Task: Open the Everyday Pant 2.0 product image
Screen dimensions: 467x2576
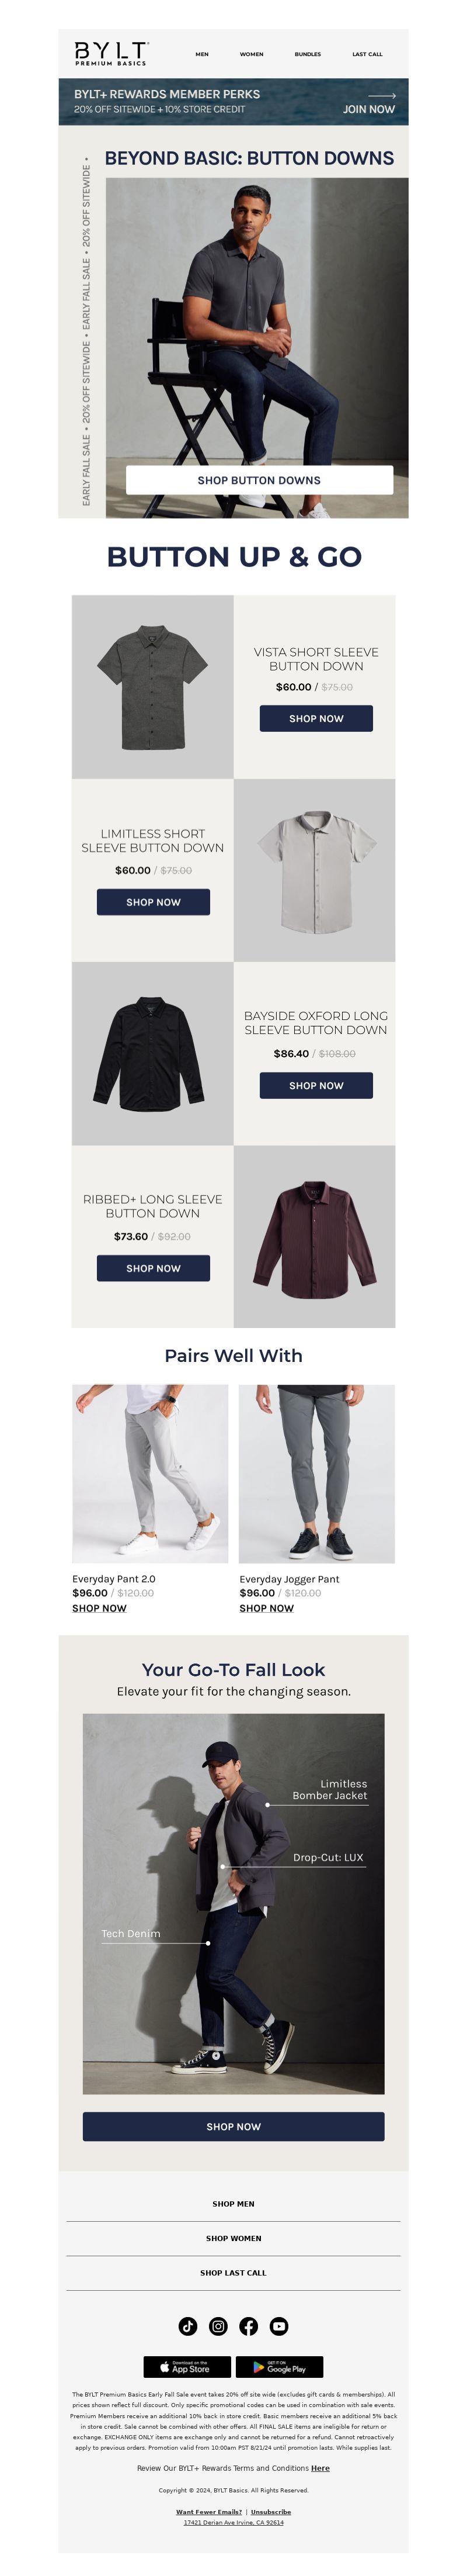Action: 149,1473
